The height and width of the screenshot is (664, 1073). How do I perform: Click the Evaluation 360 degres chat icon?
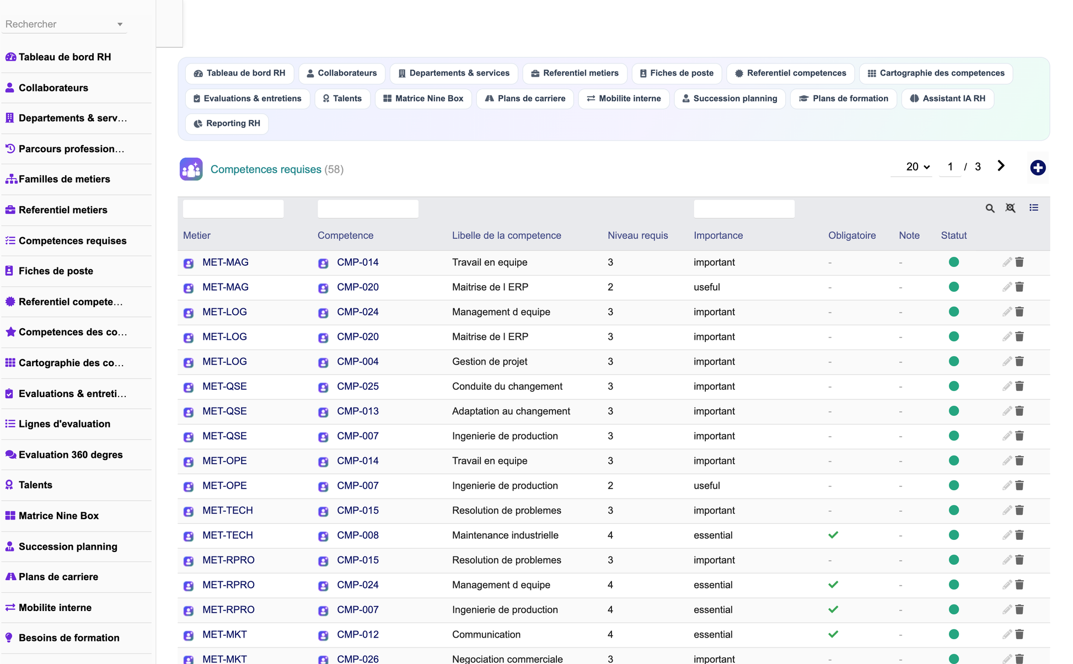pos(10,454)
